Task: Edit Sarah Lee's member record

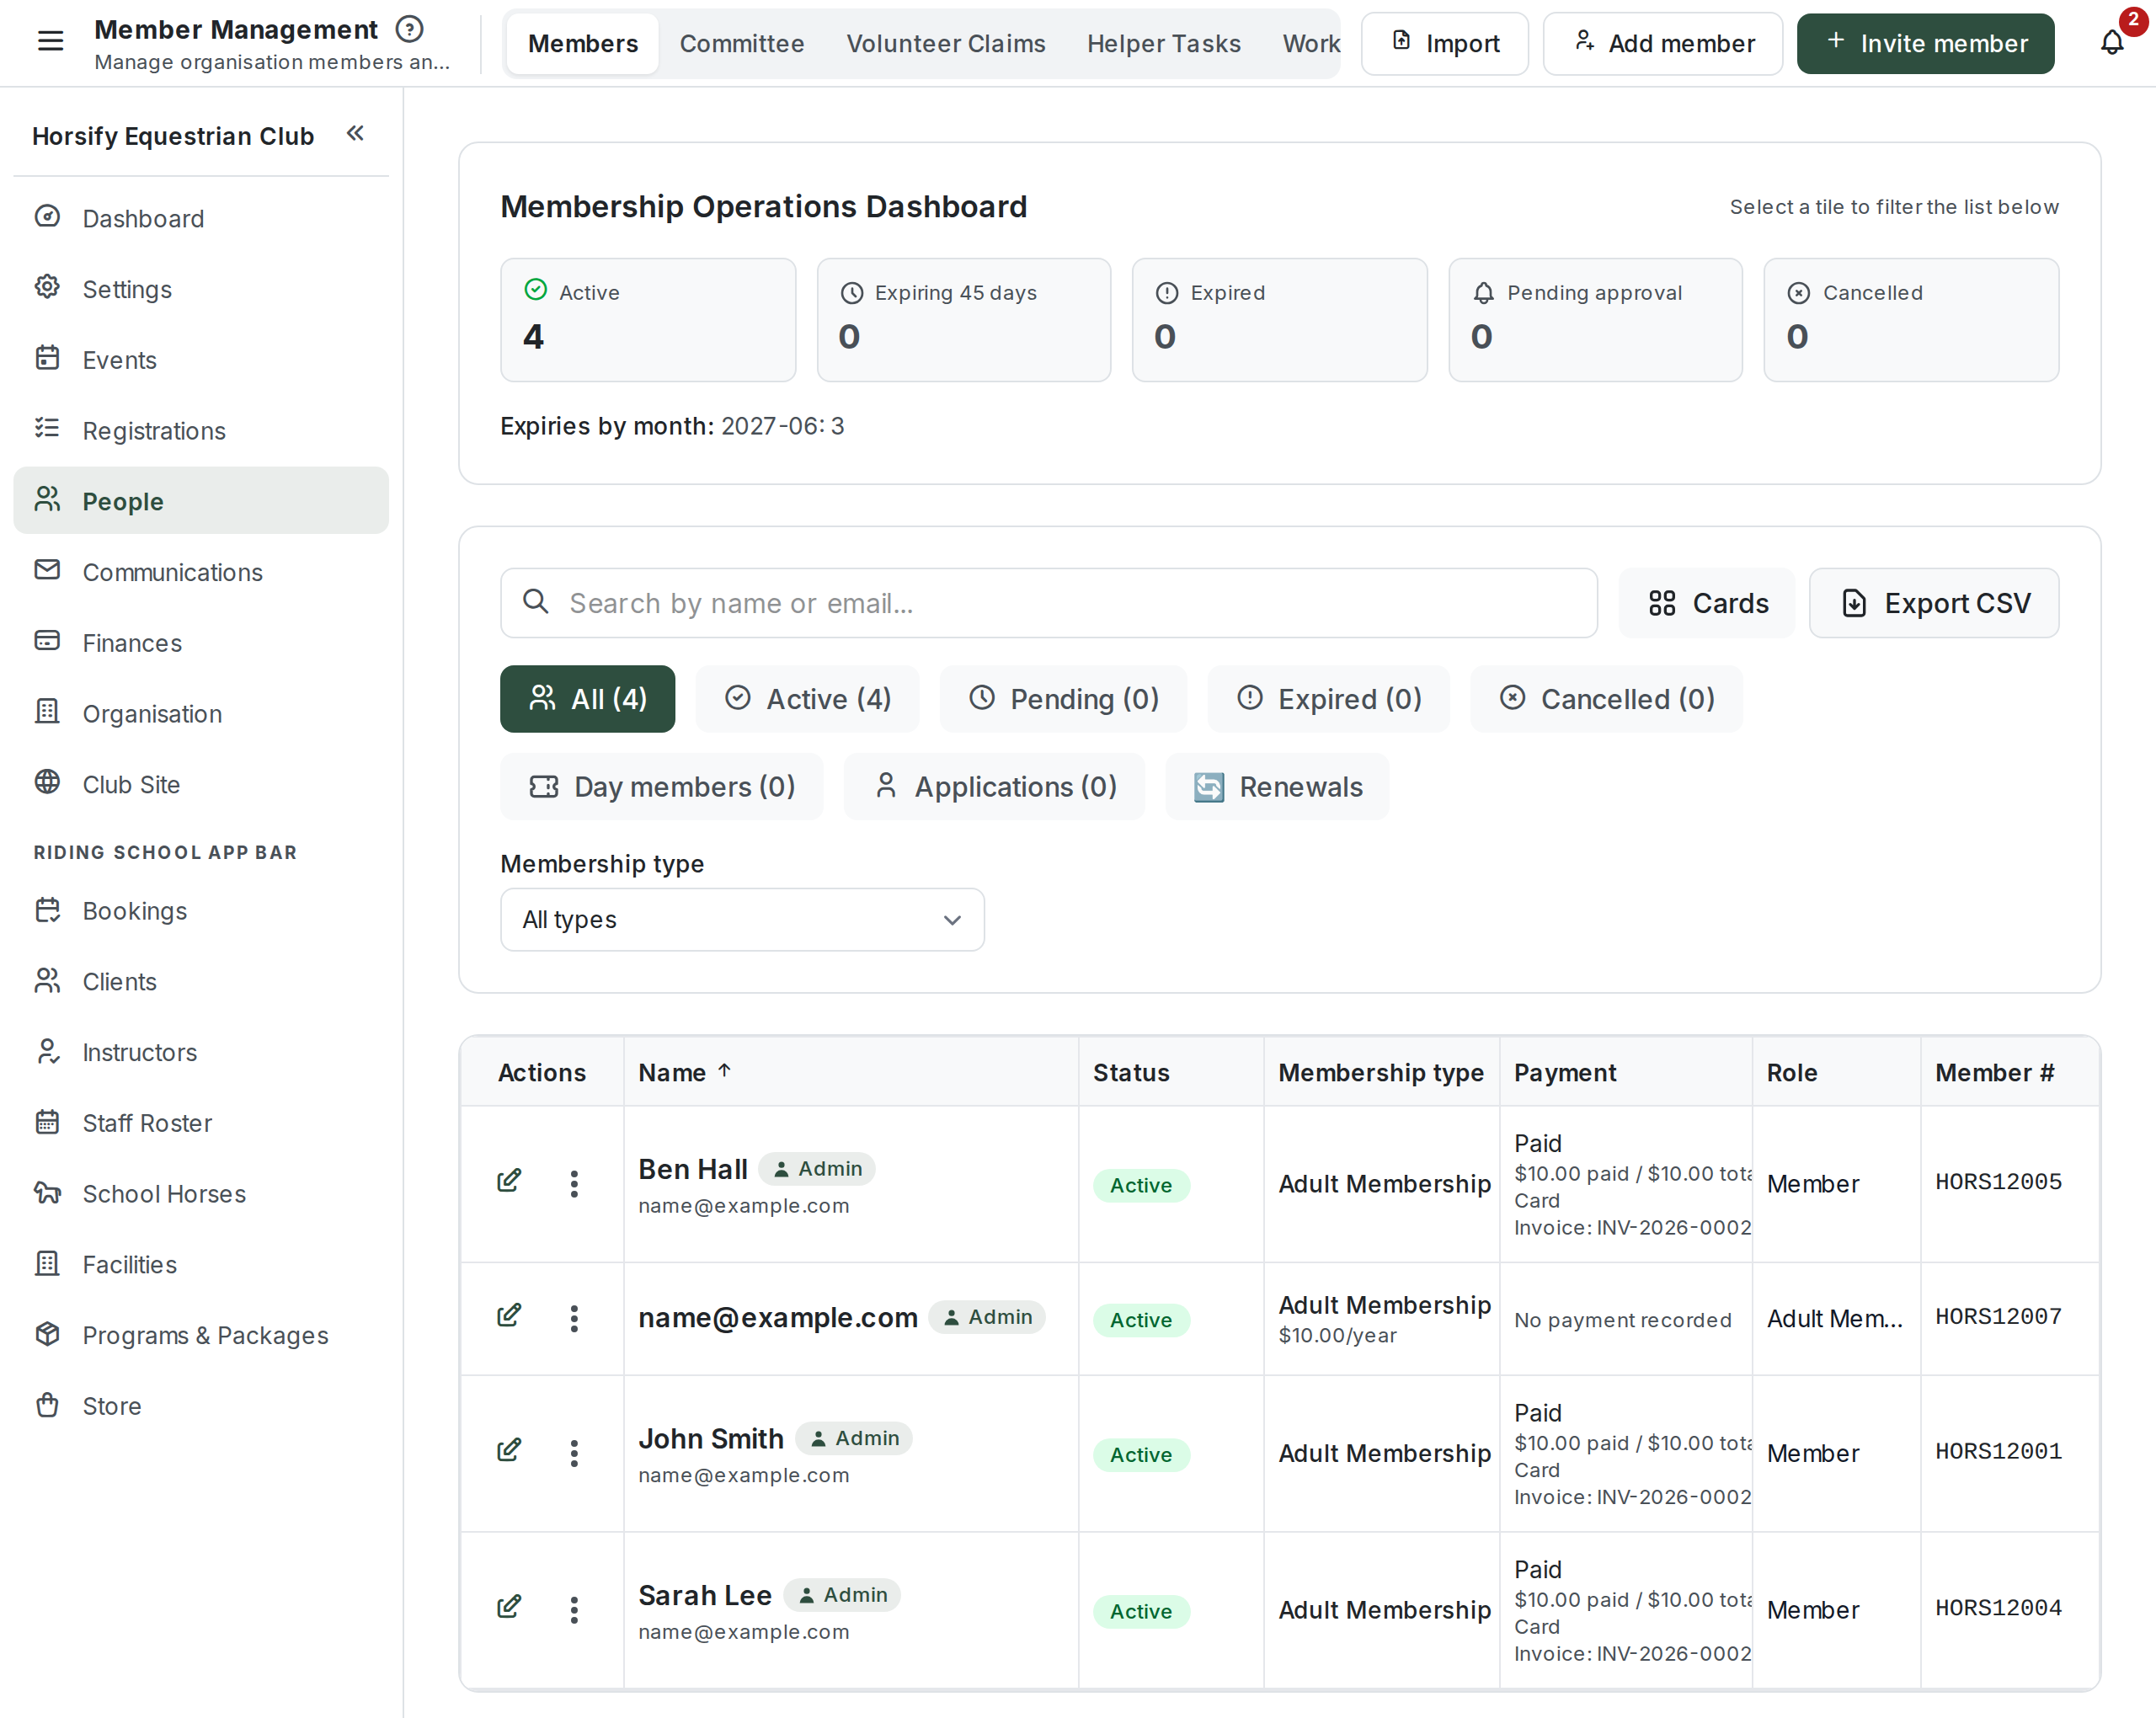Action: (x=509, y=1607)
